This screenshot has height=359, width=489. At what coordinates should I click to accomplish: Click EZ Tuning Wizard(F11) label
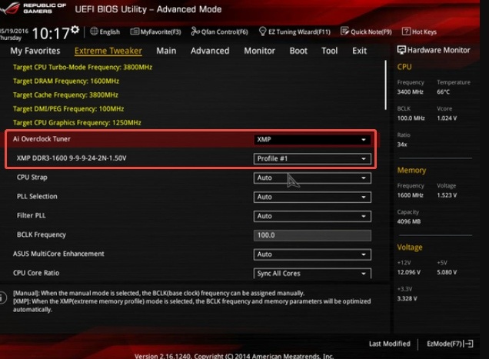click(x=299, y=32)
